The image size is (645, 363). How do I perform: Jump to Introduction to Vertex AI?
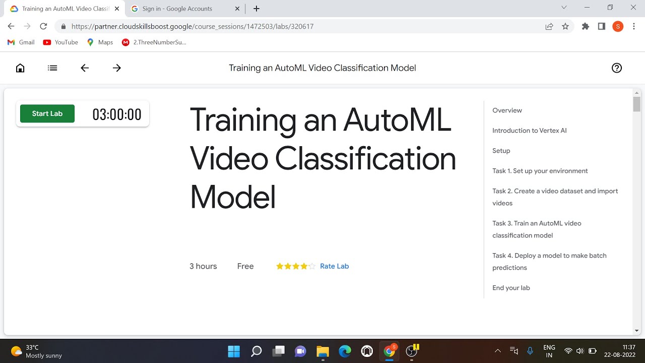pos(530,131)
